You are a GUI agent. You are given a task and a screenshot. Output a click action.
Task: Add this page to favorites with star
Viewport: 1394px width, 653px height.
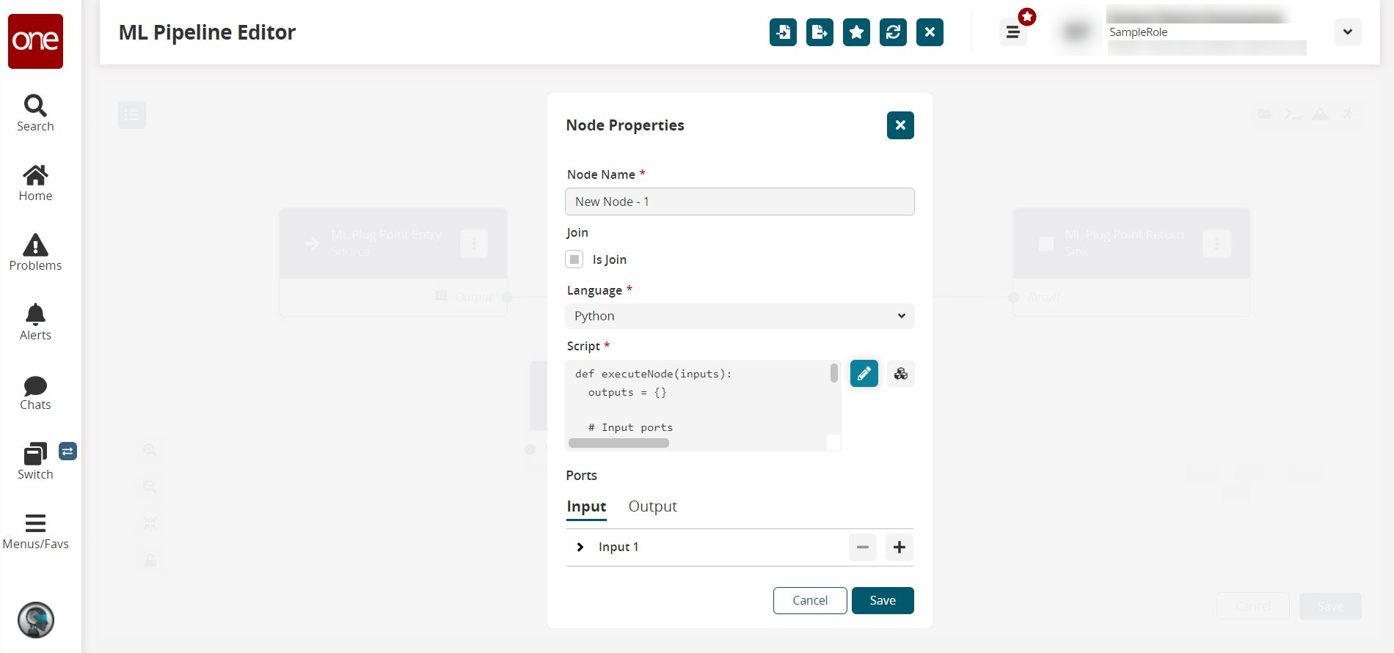click(856, 32)
